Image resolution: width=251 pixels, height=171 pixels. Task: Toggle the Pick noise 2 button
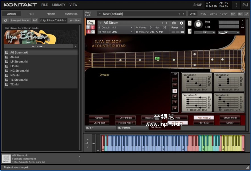pos(204,117)
